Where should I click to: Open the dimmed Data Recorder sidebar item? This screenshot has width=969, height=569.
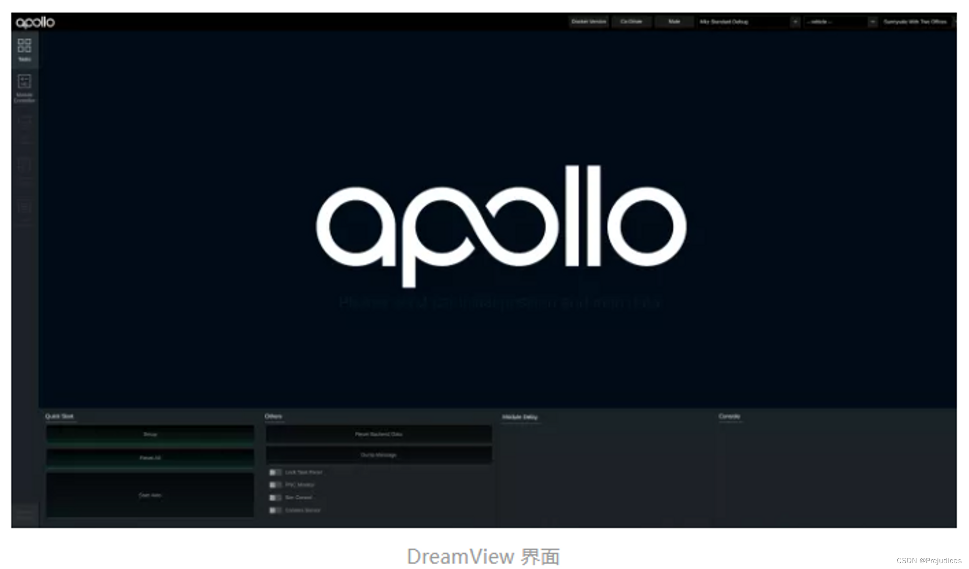click(x=25, y=212)
